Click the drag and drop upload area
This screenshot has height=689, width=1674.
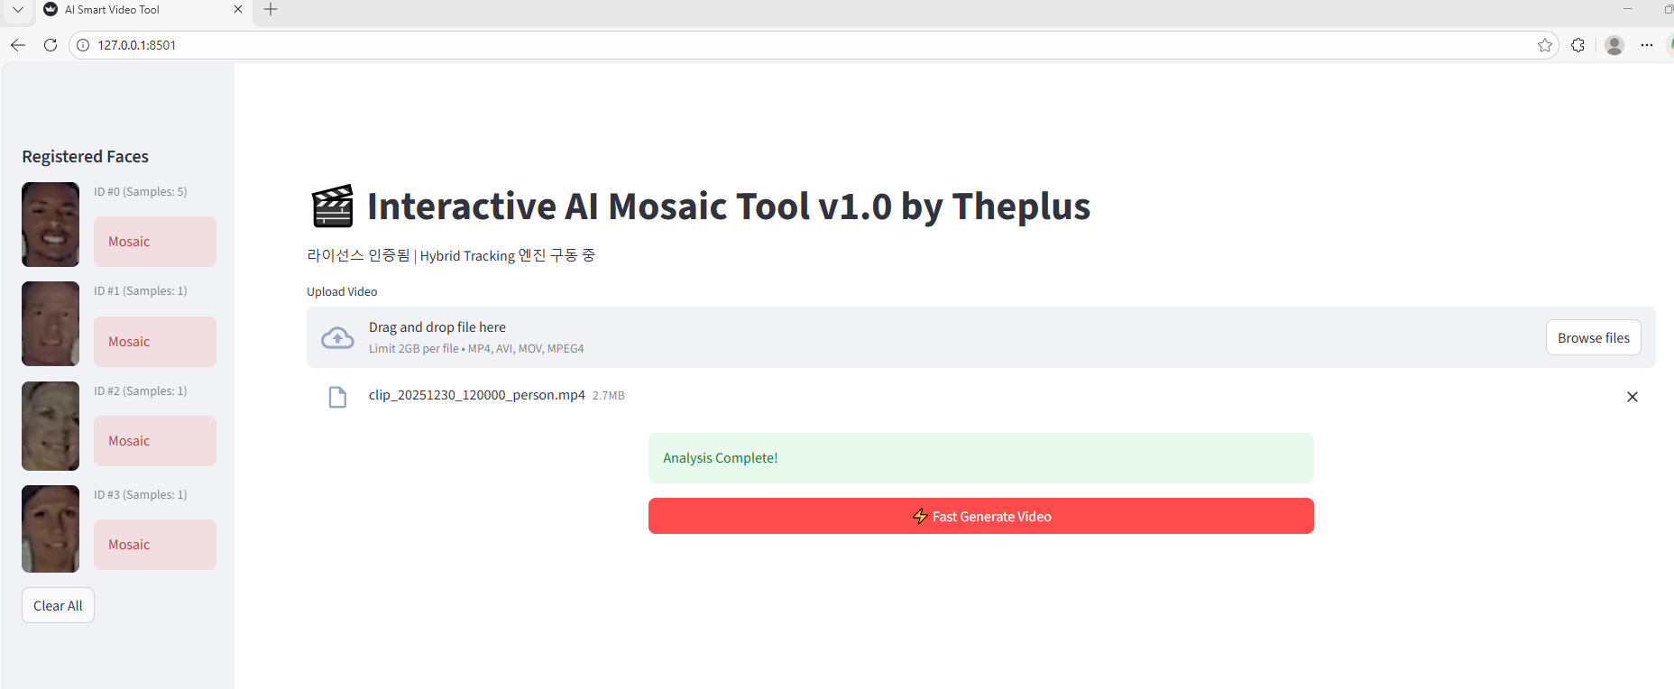981,337
